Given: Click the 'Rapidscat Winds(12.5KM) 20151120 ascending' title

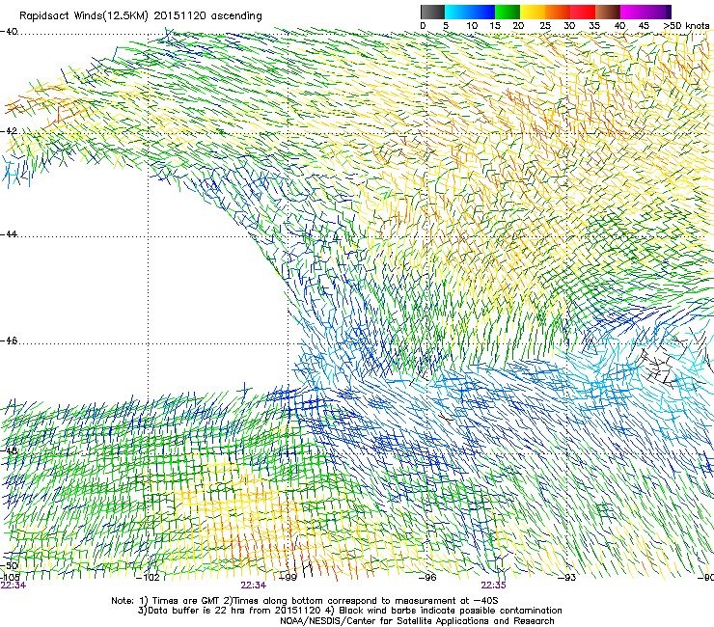Looking at the screenshot, I should 141,16.
